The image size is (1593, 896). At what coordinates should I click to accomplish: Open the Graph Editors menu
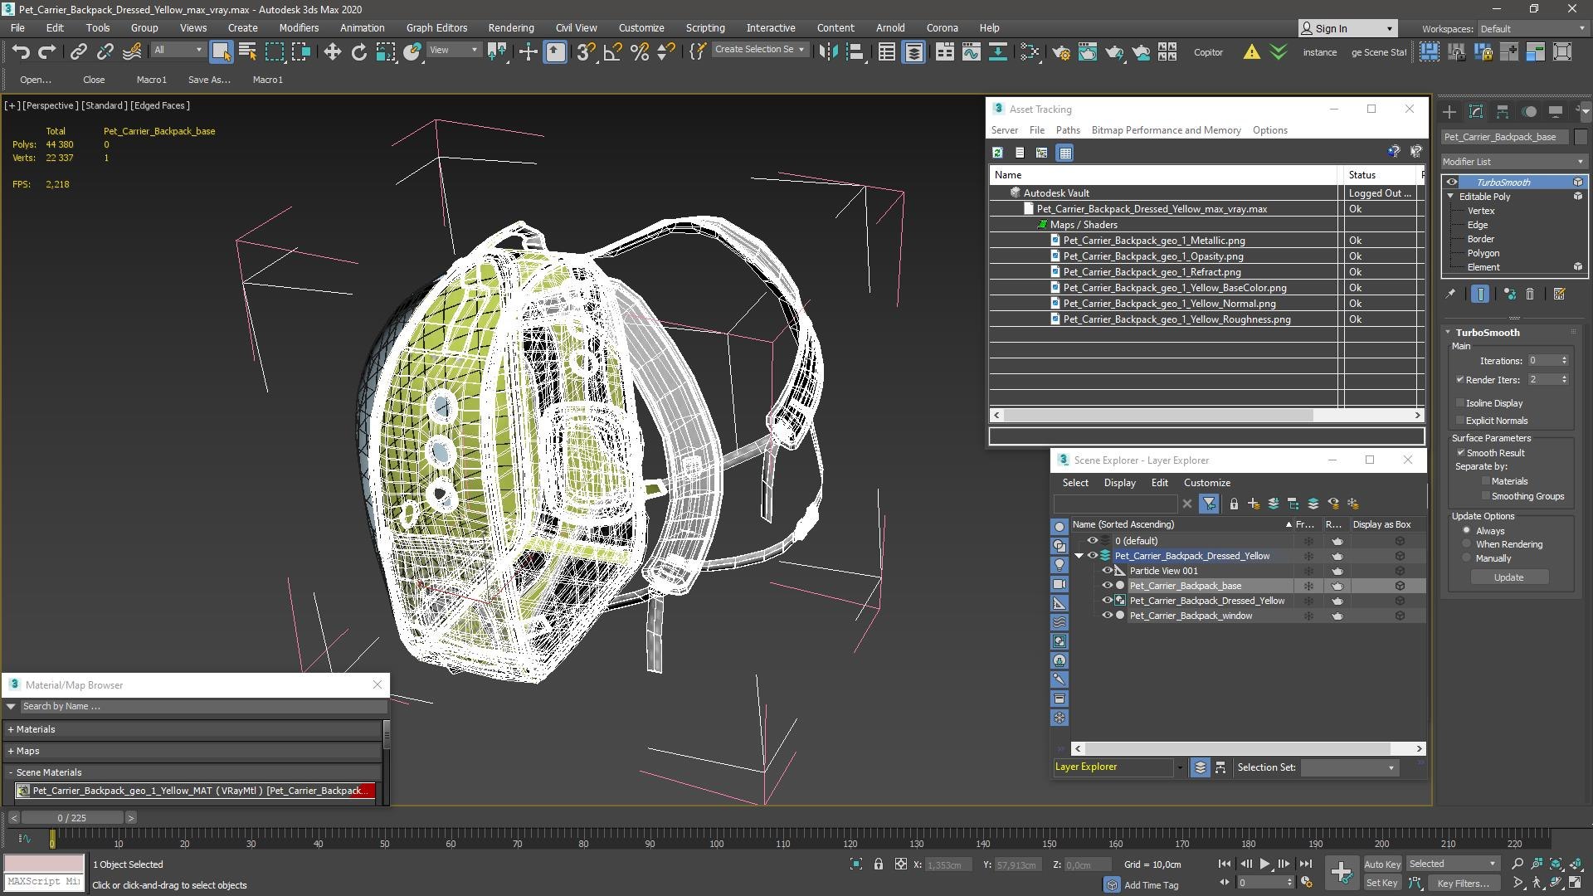tap(436, 27)
